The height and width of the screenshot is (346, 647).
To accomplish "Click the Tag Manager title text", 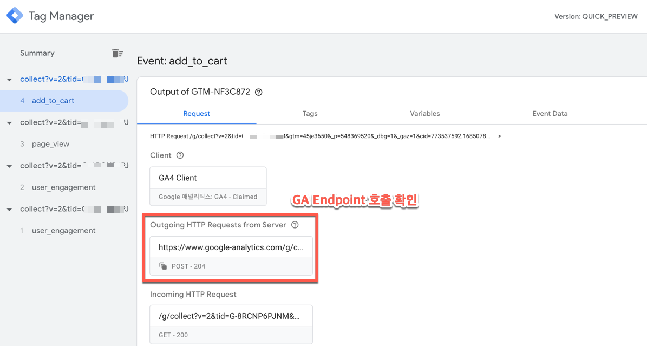I will (61, 16).
